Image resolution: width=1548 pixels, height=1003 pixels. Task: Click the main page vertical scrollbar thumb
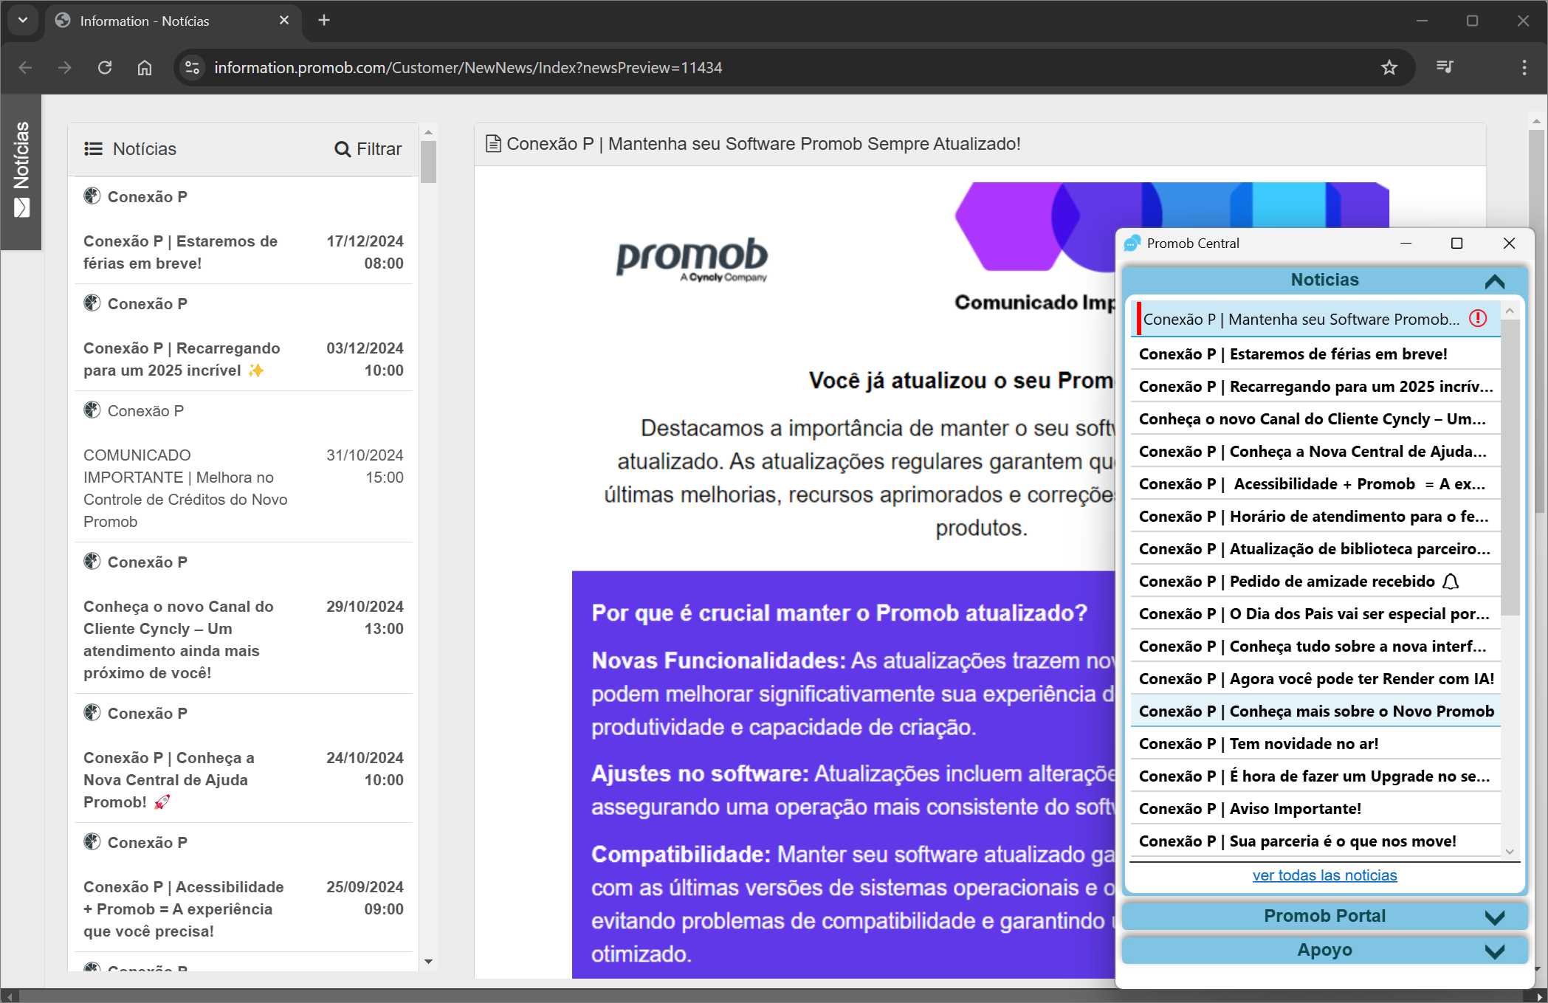(1538, 321)
